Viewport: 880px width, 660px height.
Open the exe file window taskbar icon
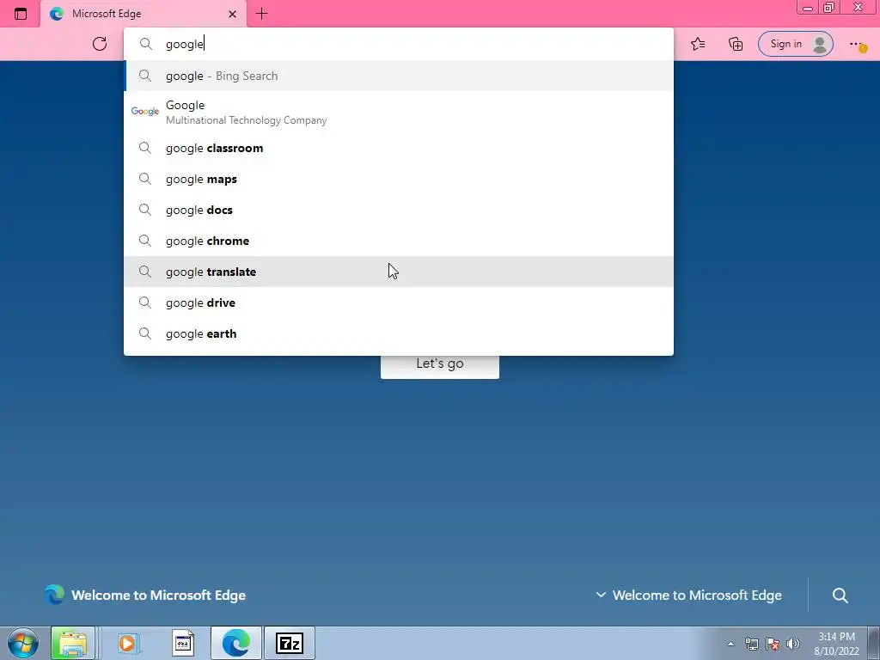183,643
